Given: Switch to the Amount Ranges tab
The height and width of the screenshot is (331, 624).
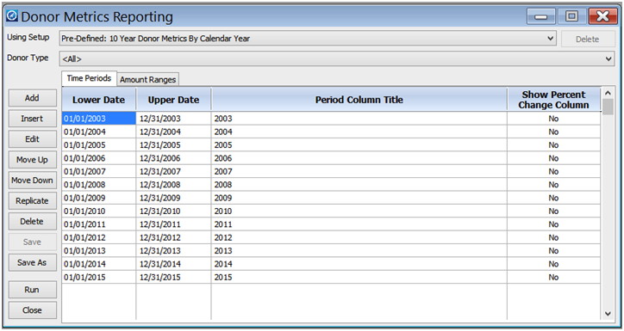Looking at the screenshot, I should pos(147,79).
